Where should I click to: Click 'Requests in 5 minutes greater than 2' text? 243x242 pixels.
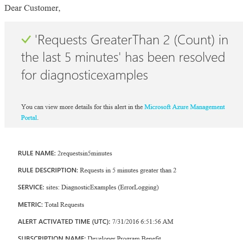click(x=128, y=170)
